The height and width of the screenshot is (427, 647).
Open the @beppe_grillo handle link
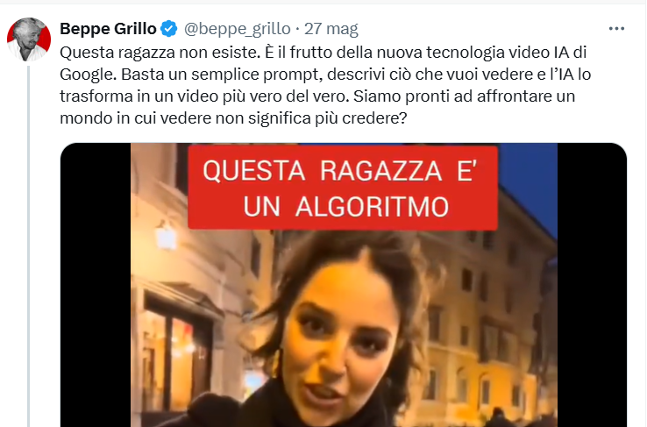pos(238,29)
